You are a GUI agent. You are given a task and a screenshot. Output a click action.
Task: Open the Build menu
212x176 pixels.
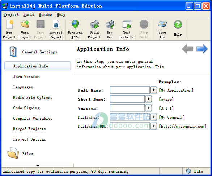click(x=29, y=14)
